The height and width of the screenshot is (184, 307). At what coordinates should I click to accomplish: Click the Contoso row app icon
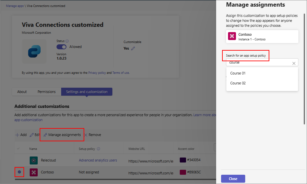point(34,172)
